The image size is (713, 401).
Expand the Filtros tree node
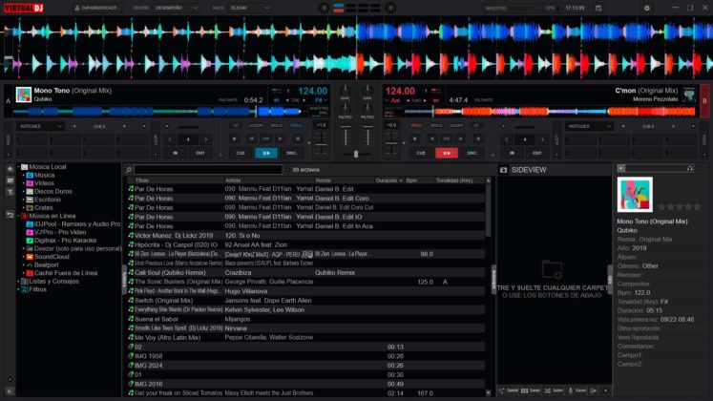point(19,289)
